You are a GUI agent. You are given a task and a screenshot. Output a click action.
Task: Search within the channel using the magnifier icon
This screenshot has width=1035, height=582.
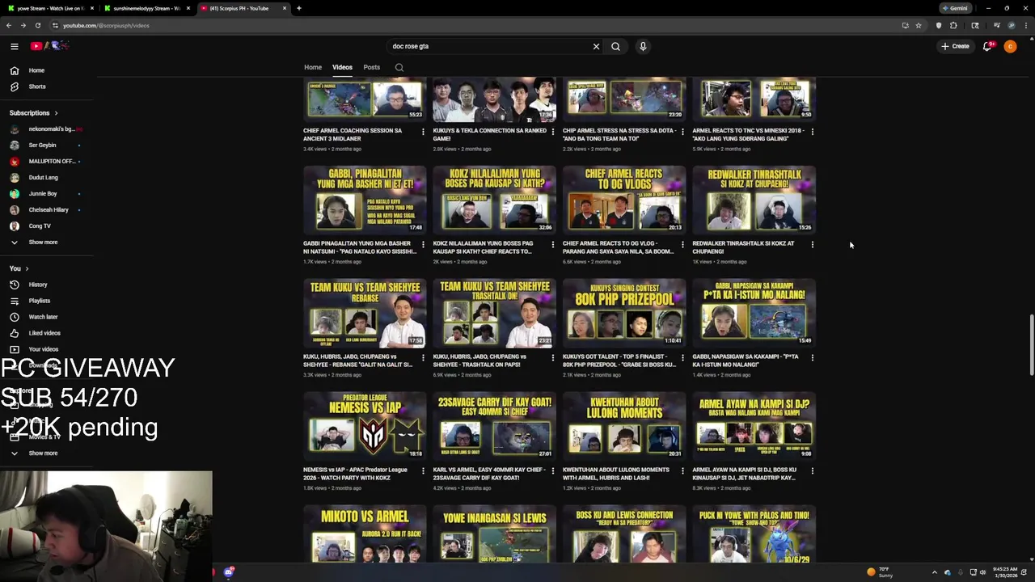coord(399,67)
